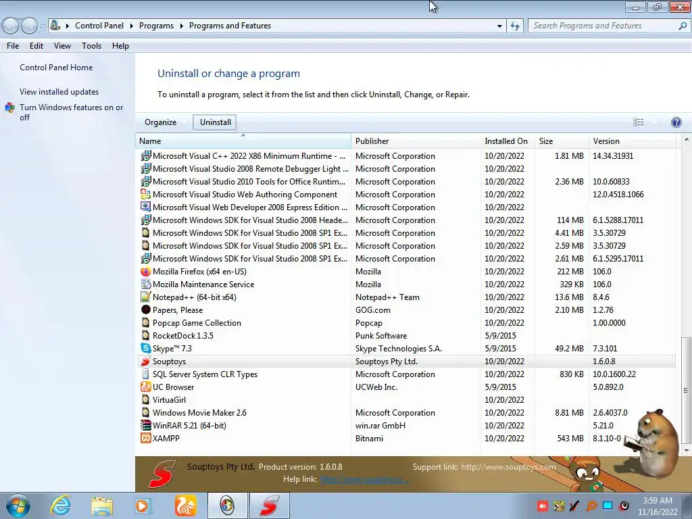692x519 pixels.
Task: Open Windows Explorer folder on taskbar
Action: [102, 505]
